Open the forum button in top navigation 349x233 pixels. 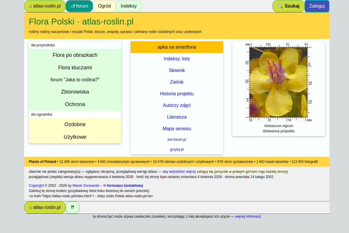point(79,6)
